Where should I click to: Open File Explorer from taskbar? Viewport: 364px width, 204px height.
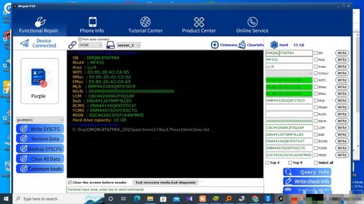(x=150, y=199)
